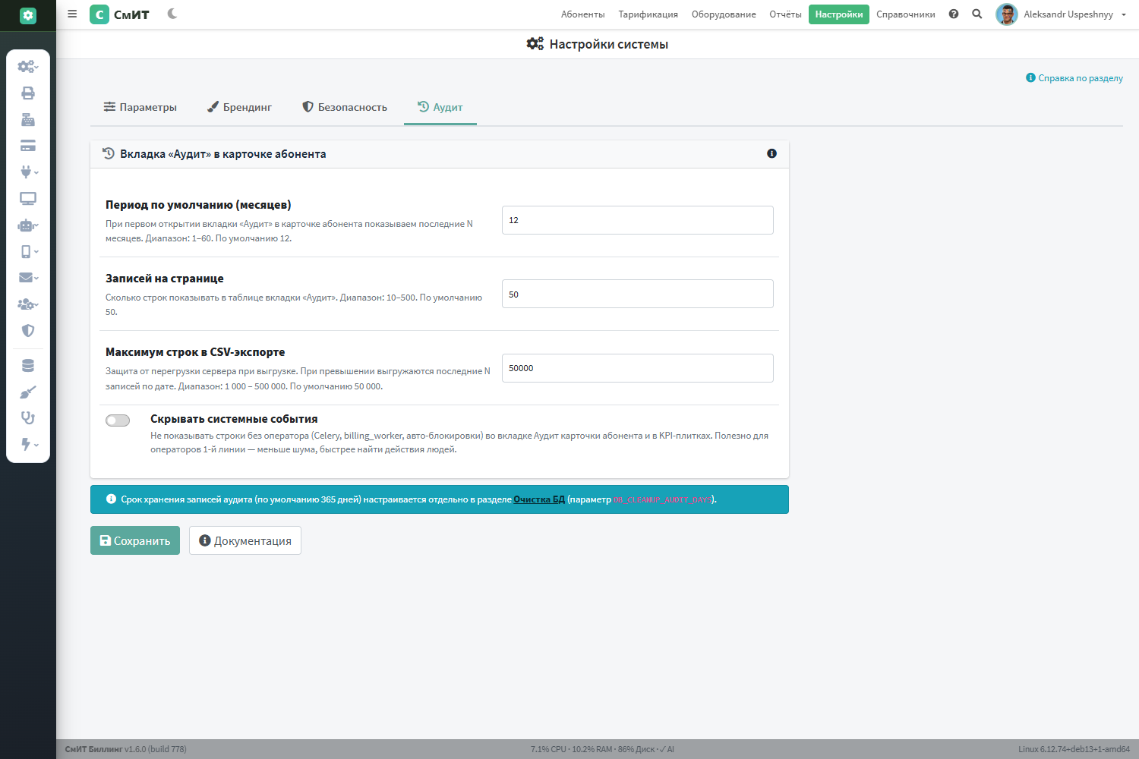The image size is (1139, 759).
Task: Click 'Вкладка «Аудит» в карточке абонента' header text
Action: 223,154
